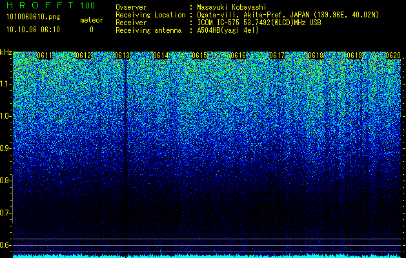Click the 0612 time marker
Viewport: 406px width, 258px height.
(x=83, y=55)
